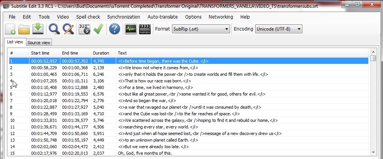383x159 pixels.
Task: Select line 'and the Cube was lost'
Action: 189,114
